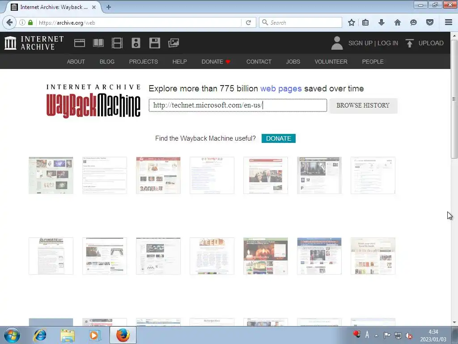Open the first thumbnail in top row

(x=51, y=175)
